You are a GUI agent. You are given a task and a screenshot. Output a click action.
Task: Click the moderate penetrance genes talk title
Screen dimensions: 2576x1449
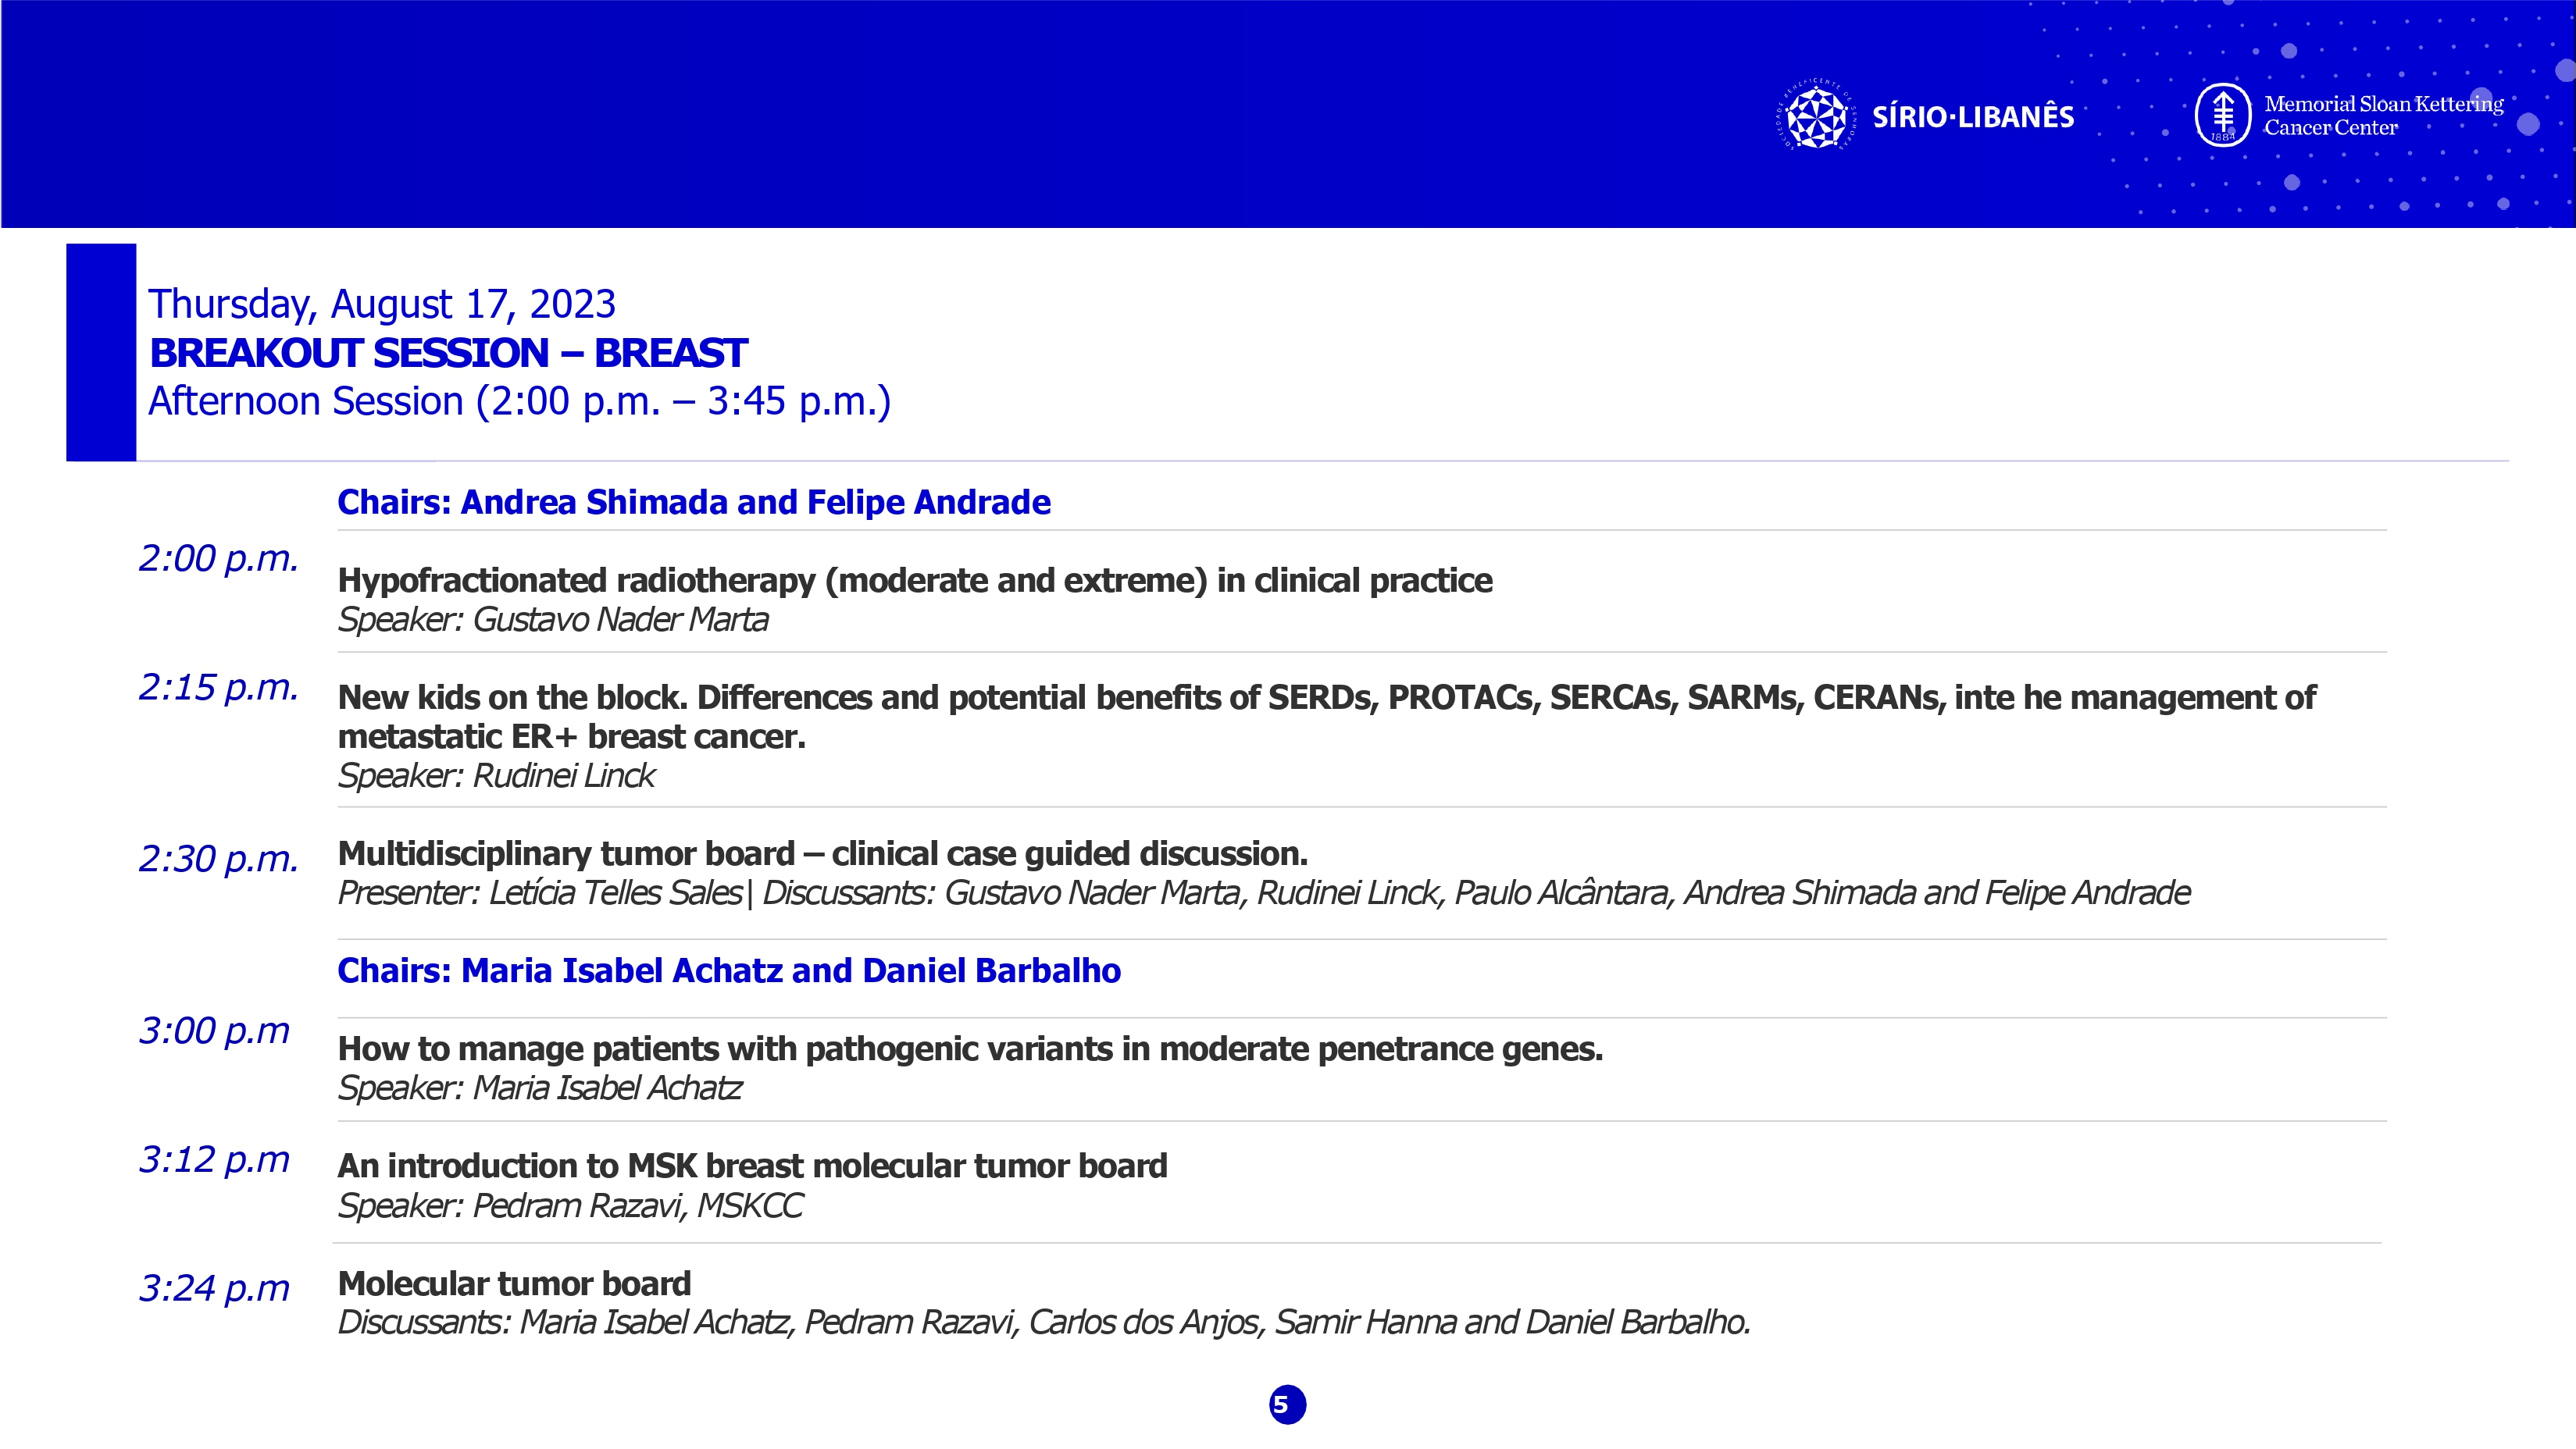[970, 1049]
